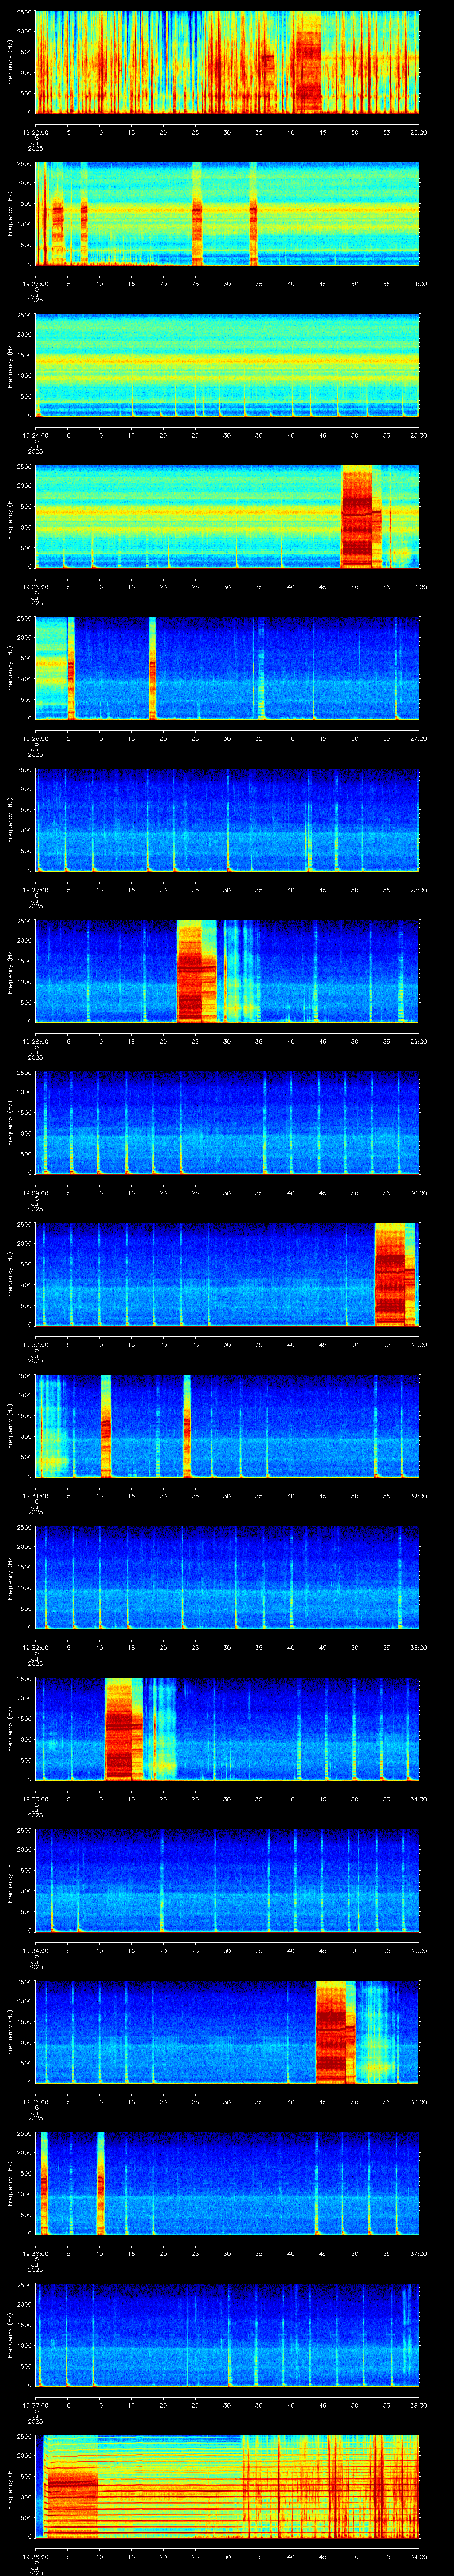Image resolution: width=454 pixels, height=2576 pixels.
Task: Select the 19:35:00 start time label
Action: click(x=35, y=2102)
